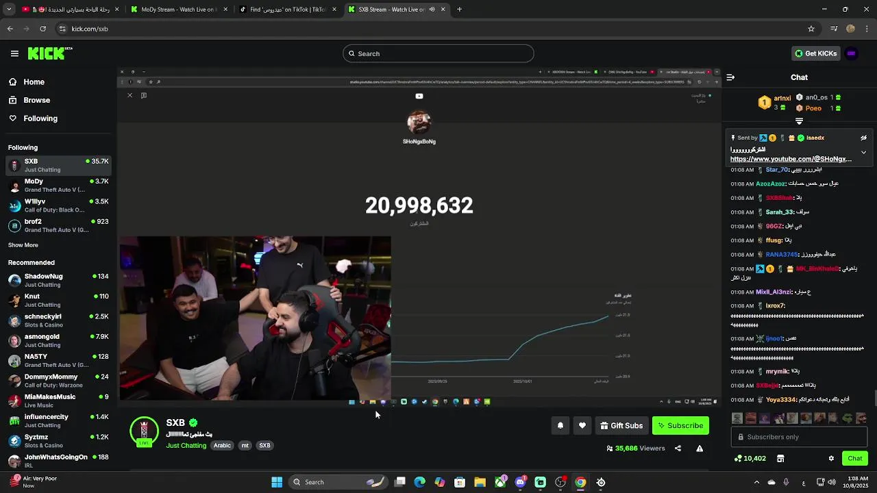Open MiaMakesMusic recommended channel
The width and height of the screenshot is (877, 493).
click(x=58, y=401)
